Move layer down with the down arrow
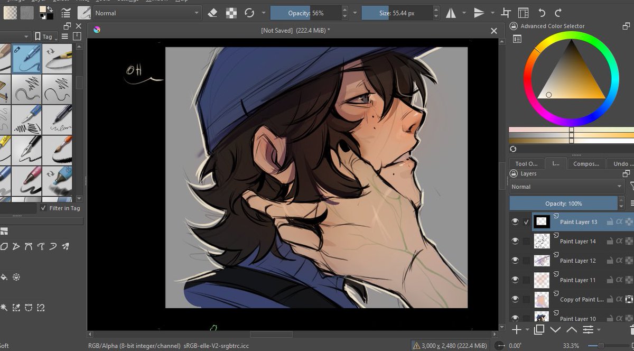The width and height of the screenshot is (634, 351). tap(555, 330)
